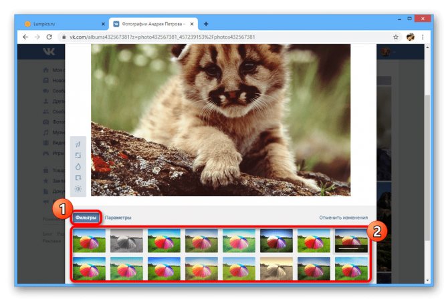Apply the black-and-white filter thumbnail
The image size is (448, 301).
tap(126, 241)
